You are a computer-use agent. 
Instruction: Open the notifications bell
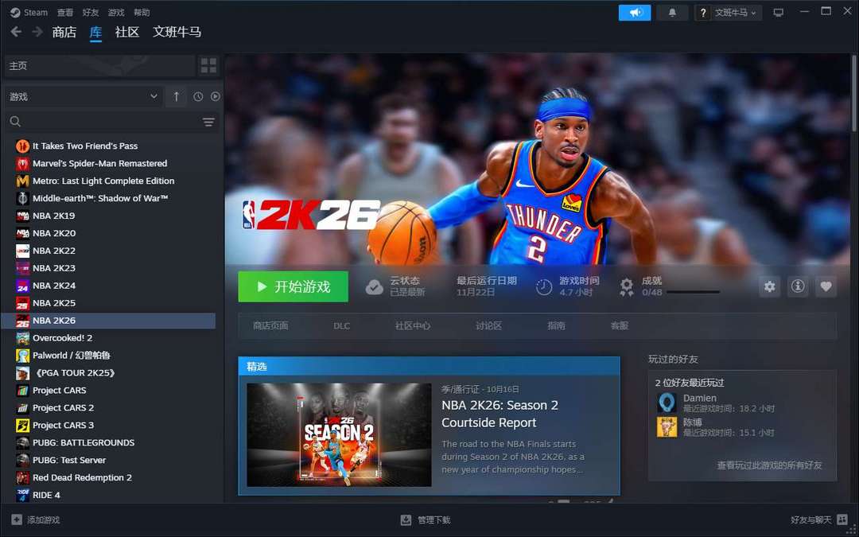coord(672,13)
